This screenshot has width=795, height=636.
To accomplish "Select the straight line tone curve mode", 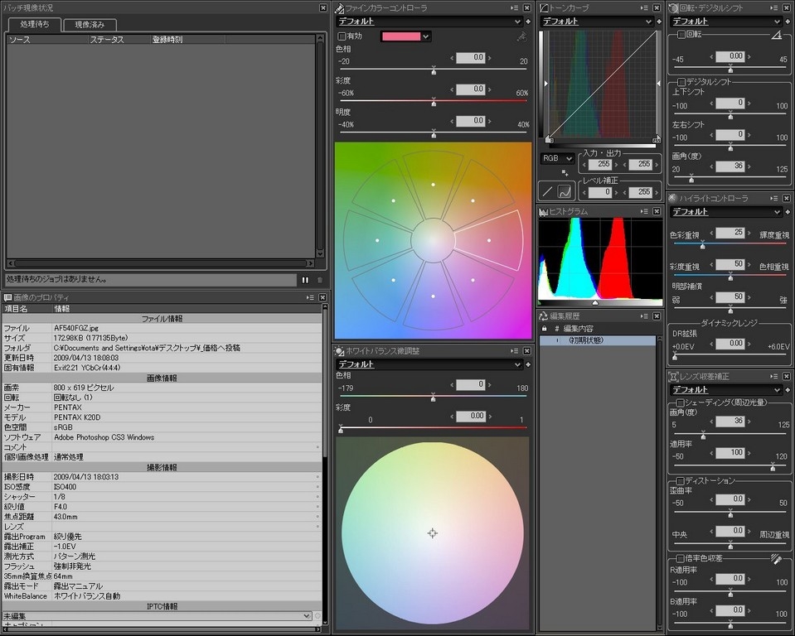I will click(547, 191).
